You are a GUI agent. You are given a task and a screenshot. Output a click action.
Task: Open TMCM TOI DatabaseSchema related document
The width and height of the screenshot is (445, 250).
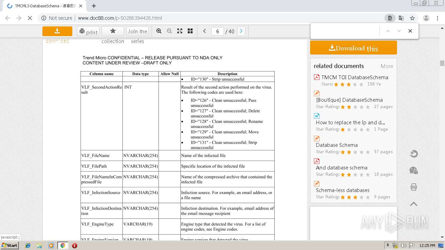tap(355, 77)
